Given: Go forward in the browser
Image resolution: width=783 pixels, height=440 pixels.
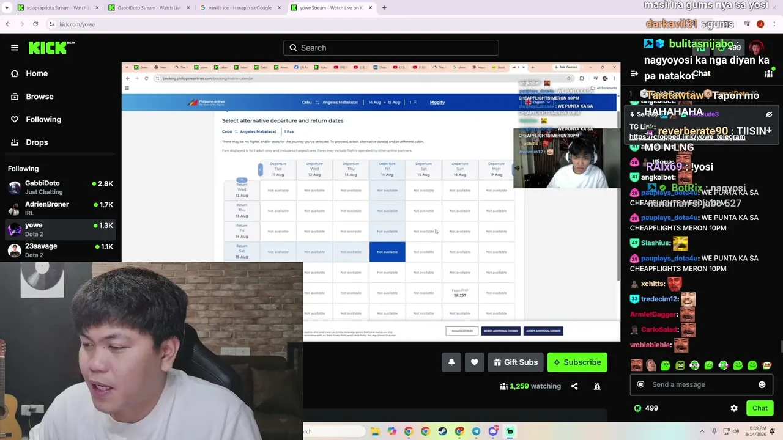Looking at the screenshot, I should click(22, 24).
